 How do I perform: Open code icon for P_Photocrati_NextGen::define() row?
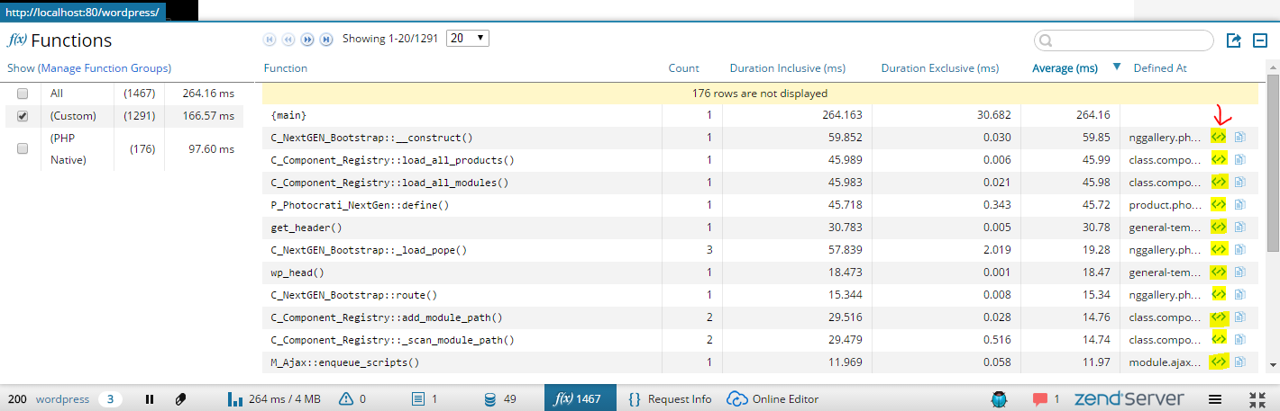[x=1219, y=204]
